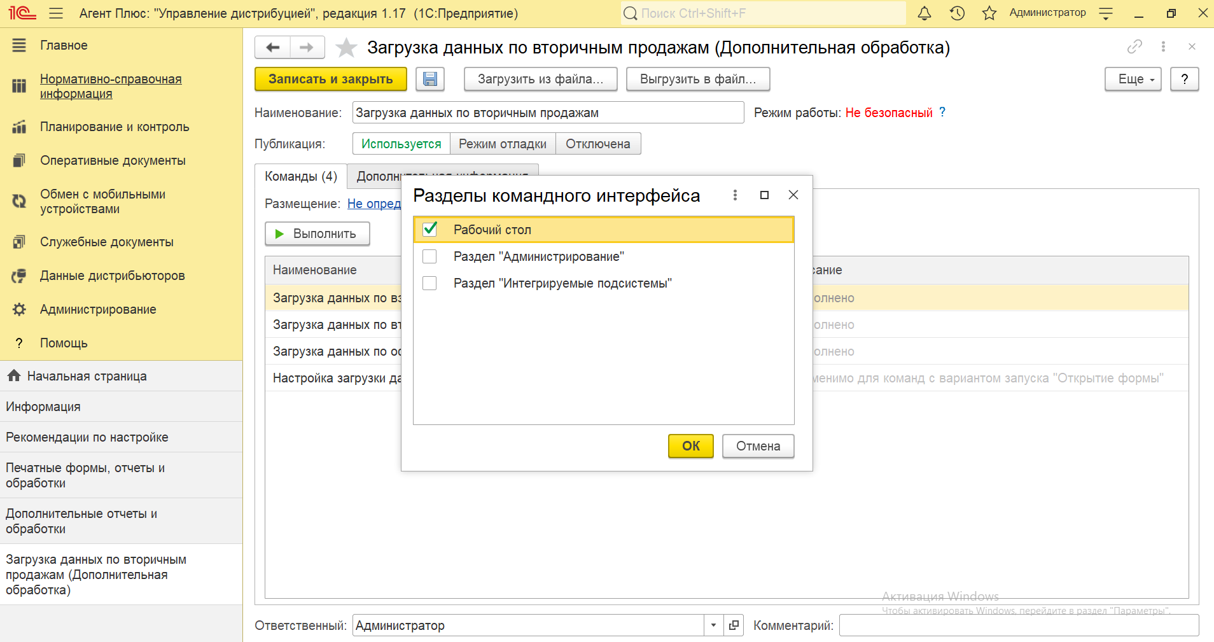1214x642 pixels.
Task: Switch to the Дополнительная информация tab
Action: click(x=443, y=176)
